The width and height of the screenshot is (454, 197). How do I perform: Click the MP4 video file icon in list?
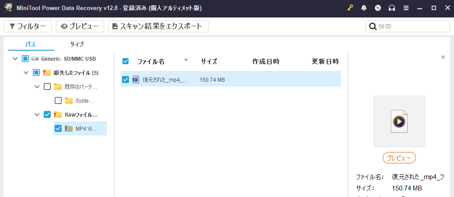click(x=136, y=79)
